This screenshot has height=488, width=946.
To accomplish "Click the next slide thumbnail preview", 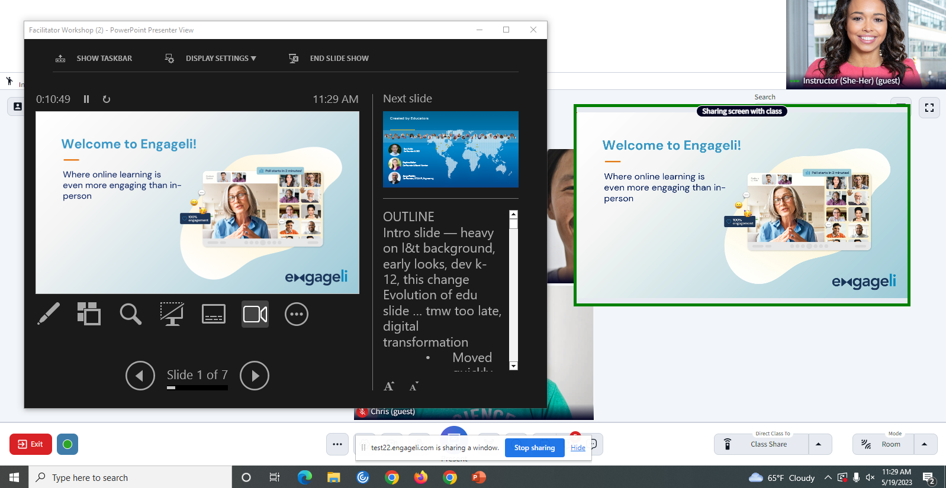I will point(451,149).
